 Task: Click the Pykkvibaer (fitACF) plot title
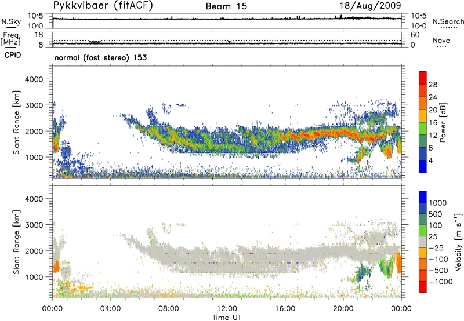pyautogui.click(x=103, y=6)
